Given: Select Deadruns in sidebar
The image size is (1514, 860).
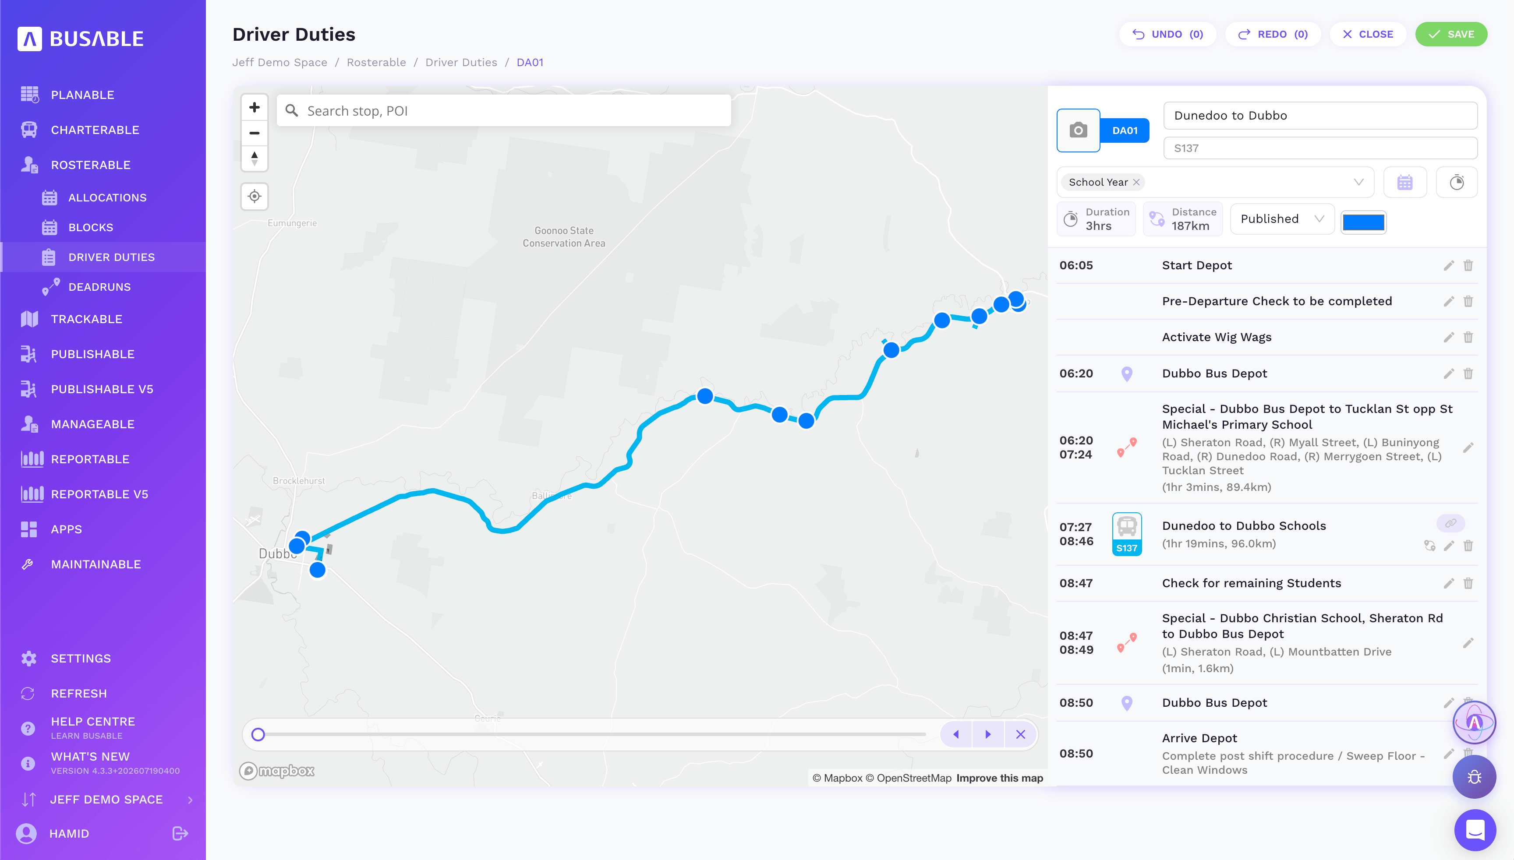Looking at the screenshot, I should click(103, 287).
